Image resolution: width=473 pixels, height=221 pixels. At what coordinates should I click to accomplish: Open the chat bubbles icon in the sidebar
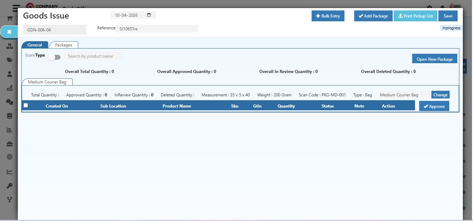click(10, 102)
